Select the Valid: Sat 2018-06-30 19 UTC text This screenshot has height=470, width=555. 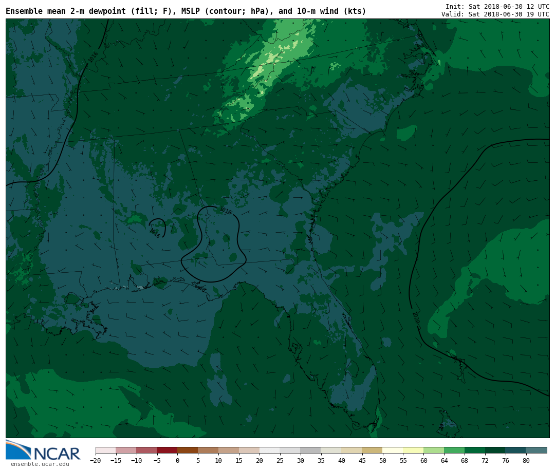(495, 14)
